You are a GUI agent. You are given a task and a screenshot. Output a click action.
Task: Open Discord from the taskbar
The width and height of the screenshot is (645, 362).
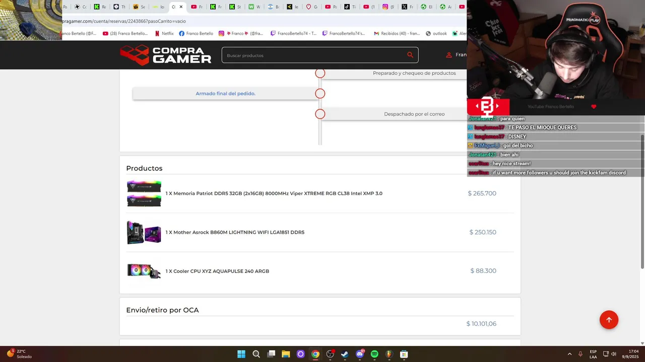point(360,354)
